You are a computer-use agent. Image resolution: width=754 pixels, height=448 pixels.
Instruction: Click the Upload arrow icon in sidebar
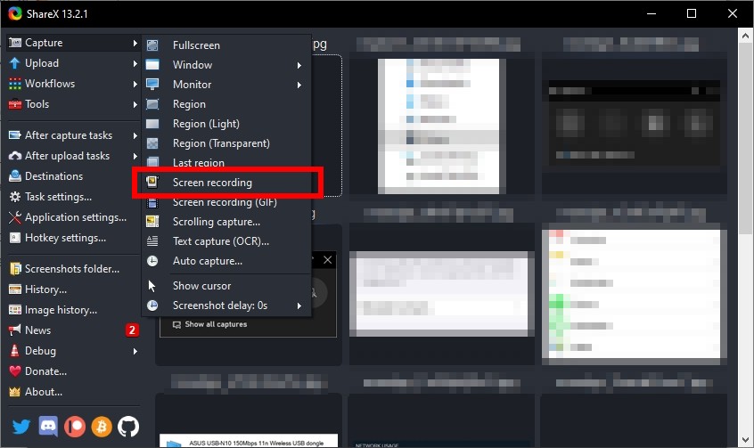click(x=15, y=63)
